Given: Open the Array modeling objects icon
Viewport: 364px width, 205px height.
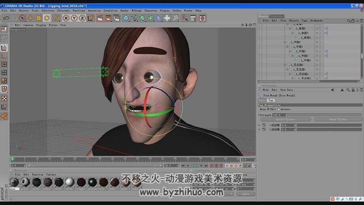Looking at the screenshot, I should tap(151, 18).
